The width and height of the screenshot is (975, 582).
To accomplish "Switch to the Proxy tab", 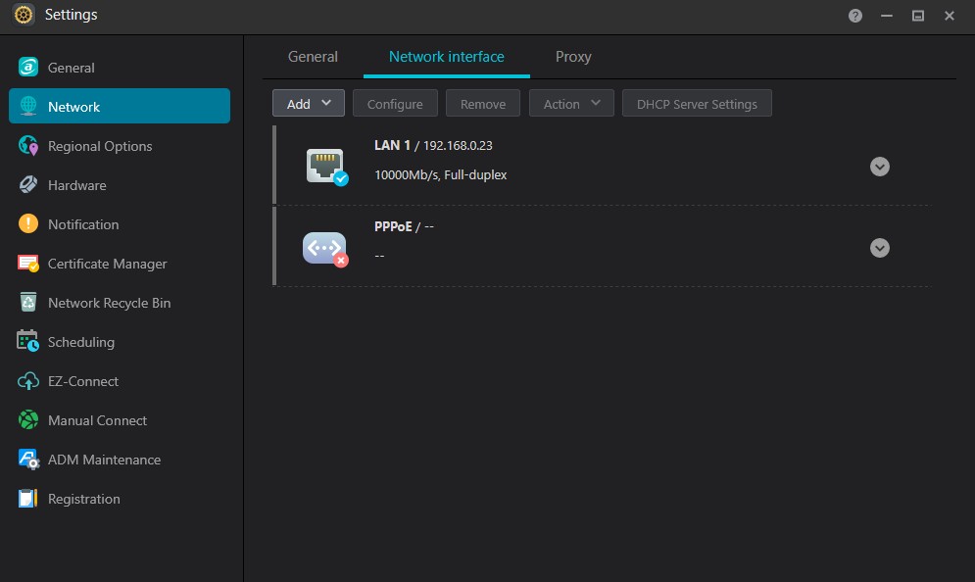I will pos(572,57).
